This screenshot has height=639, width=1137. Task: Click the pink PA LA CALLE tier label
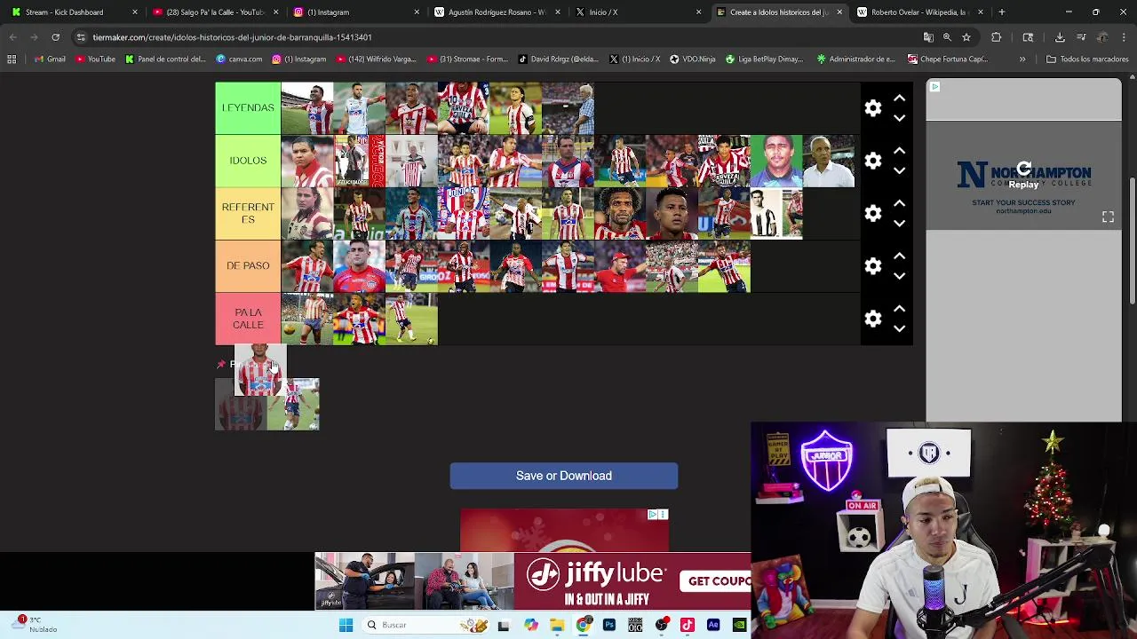click(248, 319)
